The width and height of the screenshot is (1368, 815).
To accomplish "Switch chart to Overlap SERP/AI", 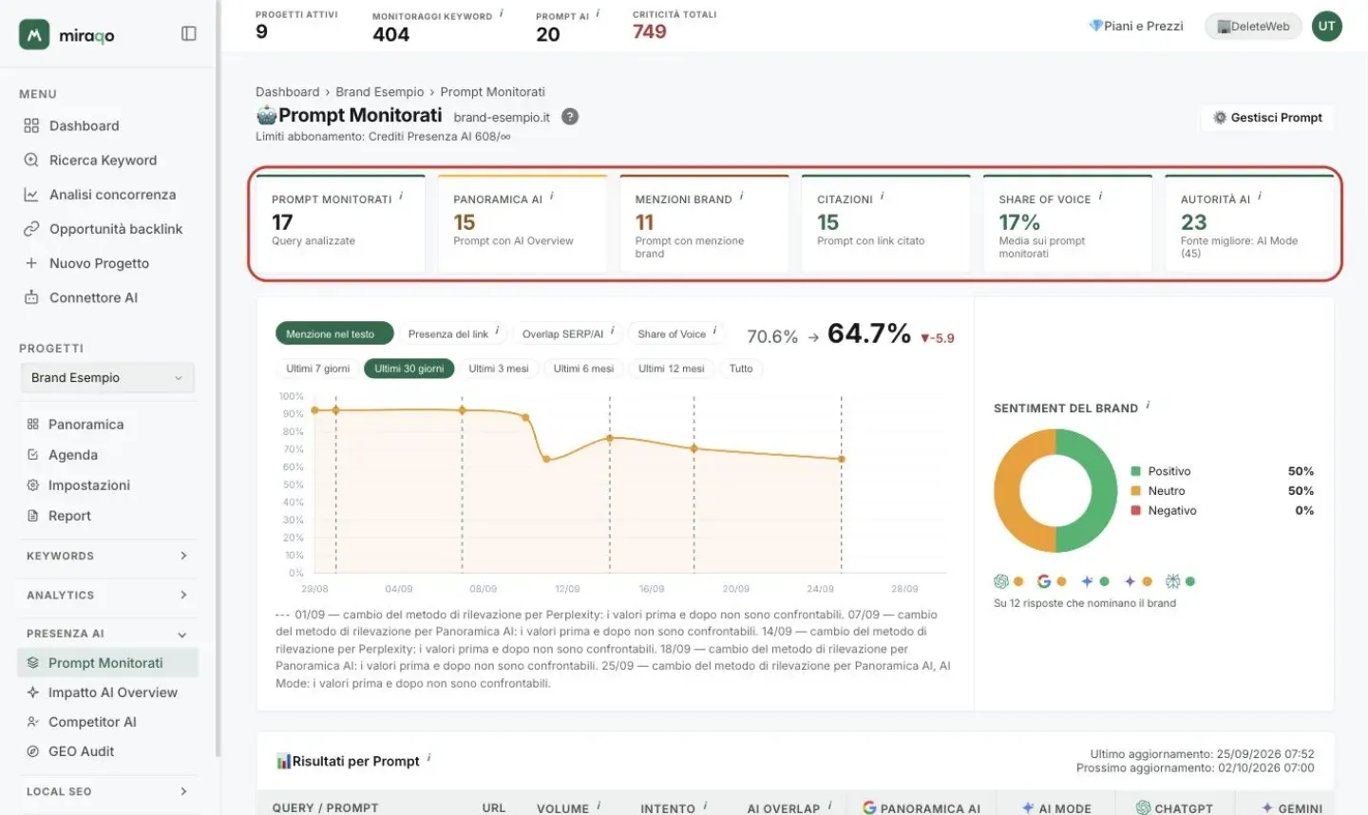I will (567, 333).
